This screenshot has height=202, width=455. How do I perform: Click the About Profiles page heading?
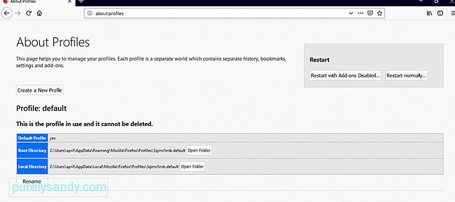53,42
